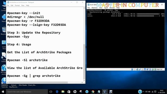Image resolution: width=167 pixels, height=94 pixels.
Task: Open Task View from the taskbar
Action: coord(51,92)
